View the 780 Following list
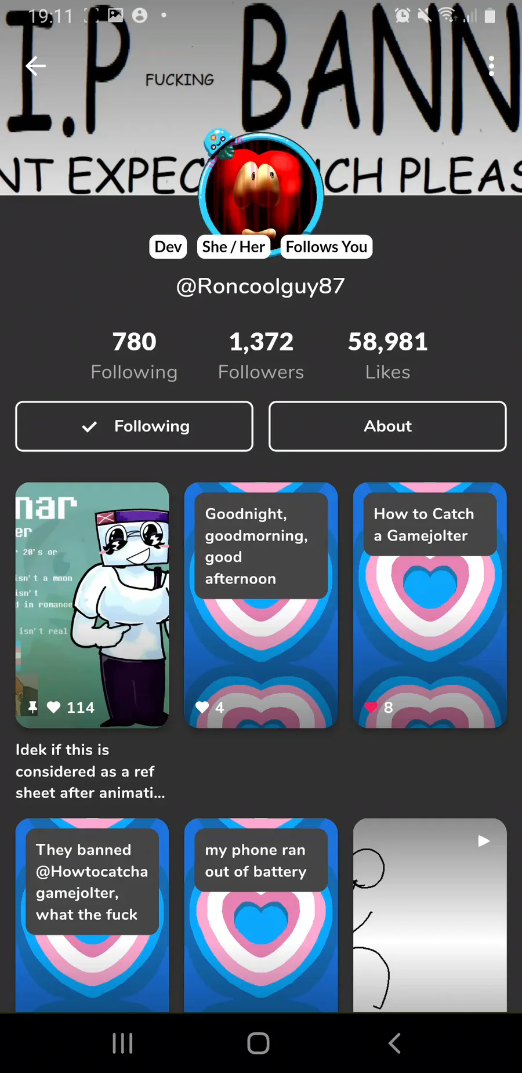 (134, 355)
